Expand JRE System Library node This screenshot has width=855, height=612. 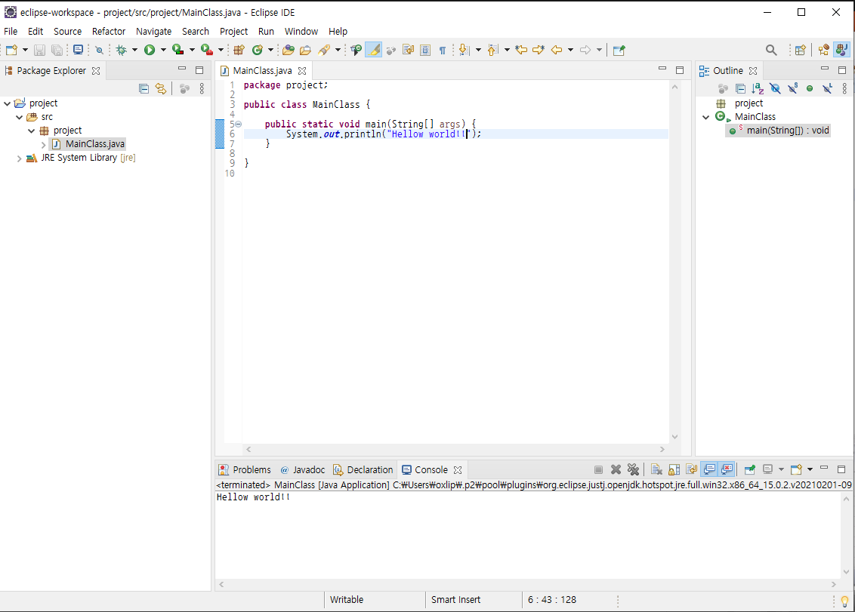pos(20,158)
